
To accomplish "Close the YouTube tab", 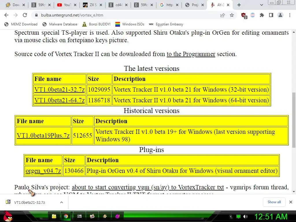I will click(x=75, y=5).
